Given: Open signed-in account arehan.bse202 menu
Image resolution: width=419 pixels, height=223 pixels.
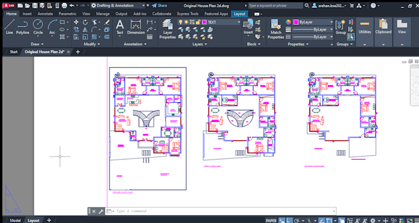Looking at the screenshot, I should [330, 6].
